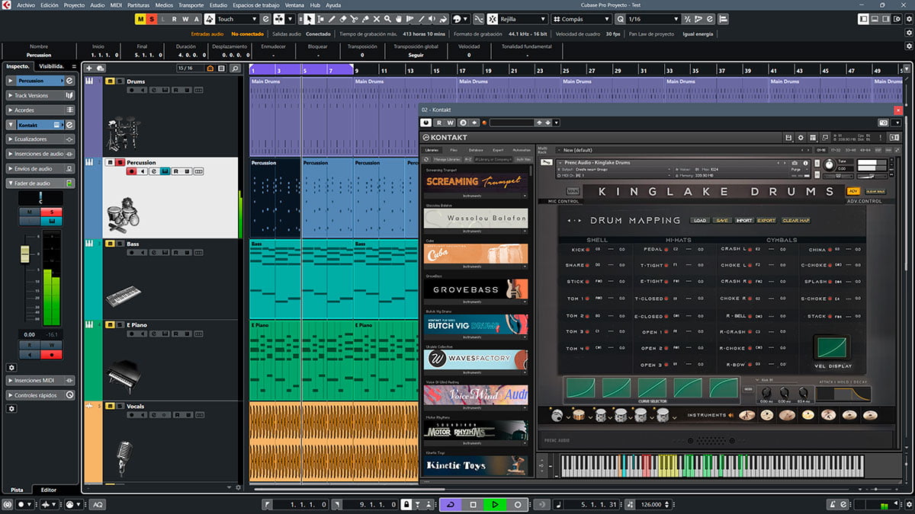Select the Glue tool

[x=365, y=18]
